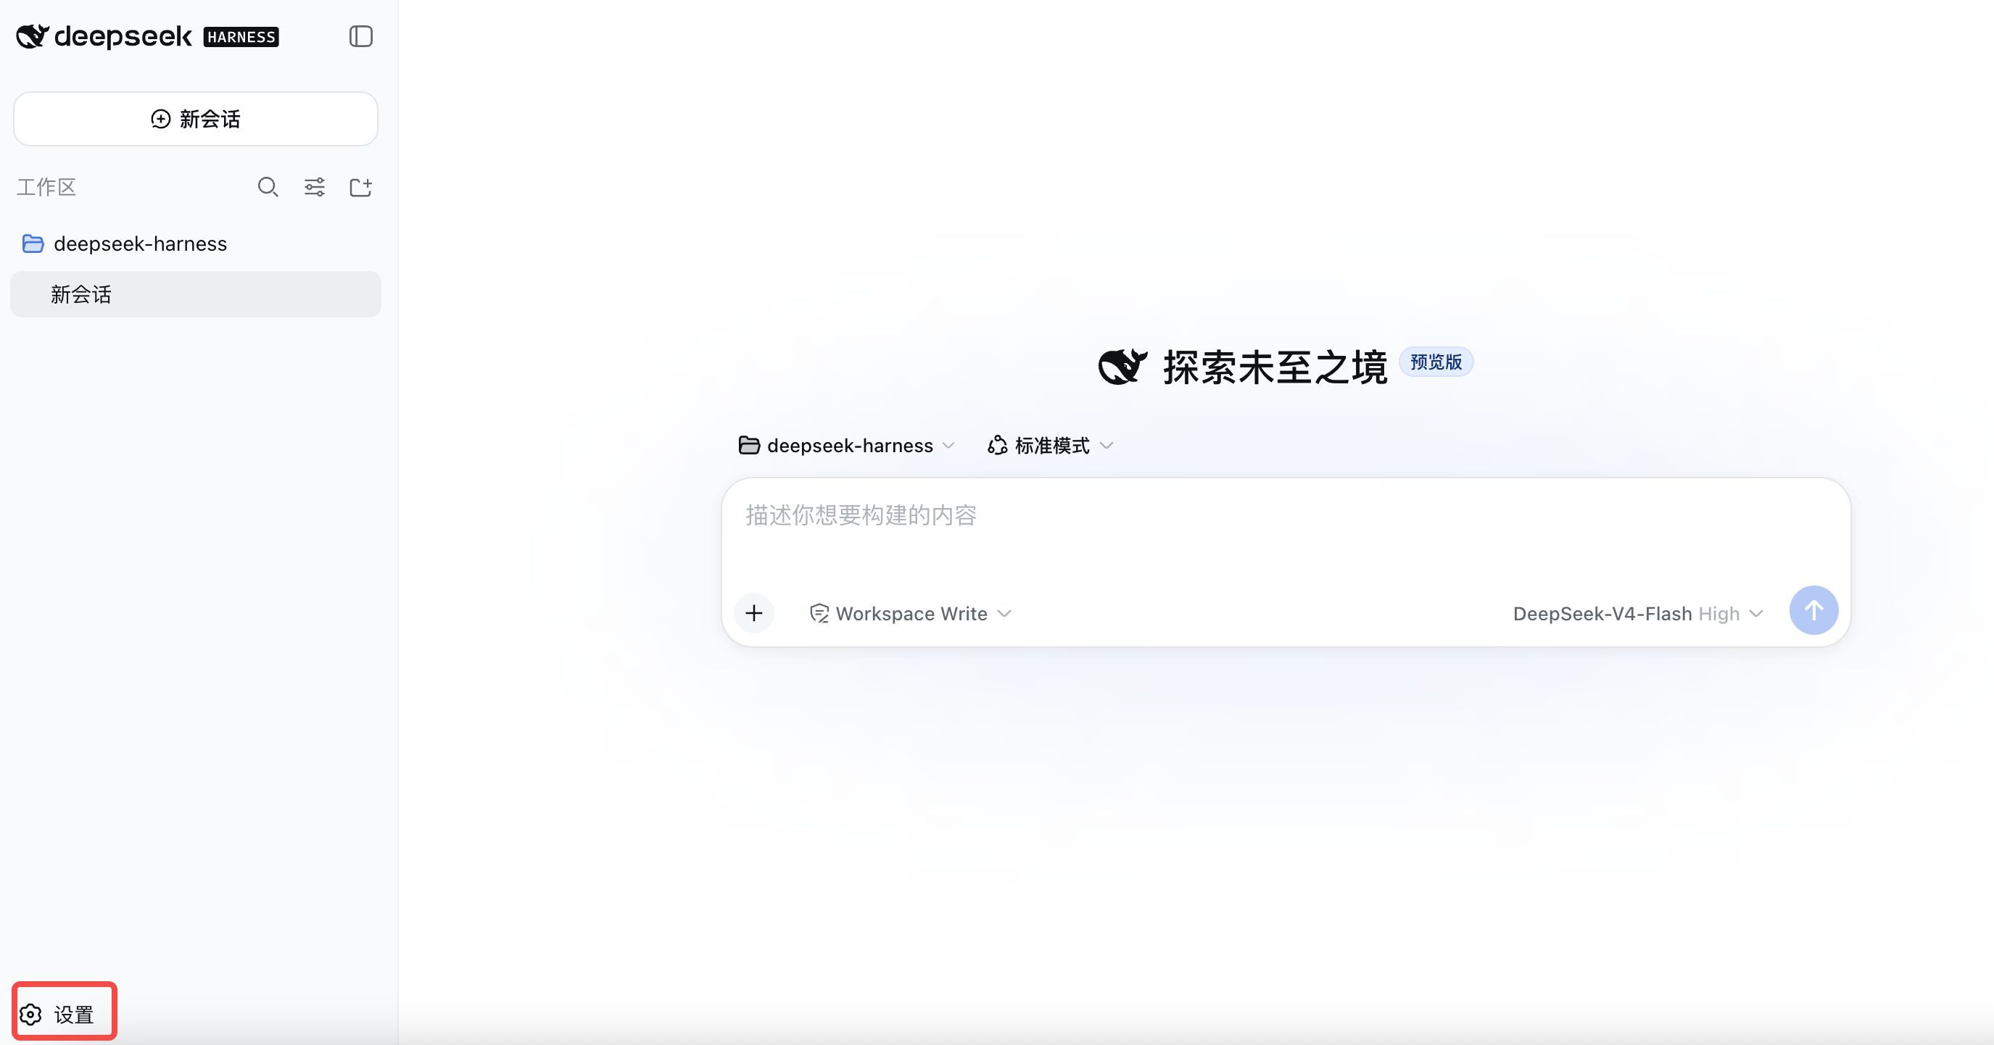The height and width of the screenshot is (1045, 1994).
Task: Open workspace filter options icon
Action: tap(314, 187)
